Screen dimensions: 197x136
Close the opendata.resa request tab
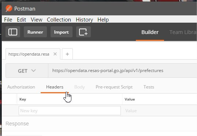click(x=55, y=54)
